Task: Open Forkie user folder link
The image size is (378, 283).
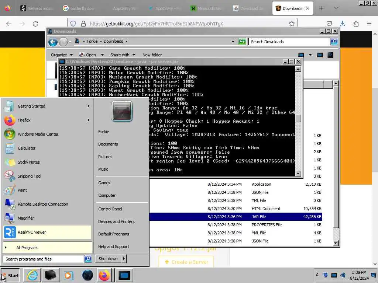Action: [x=104, y=132]
